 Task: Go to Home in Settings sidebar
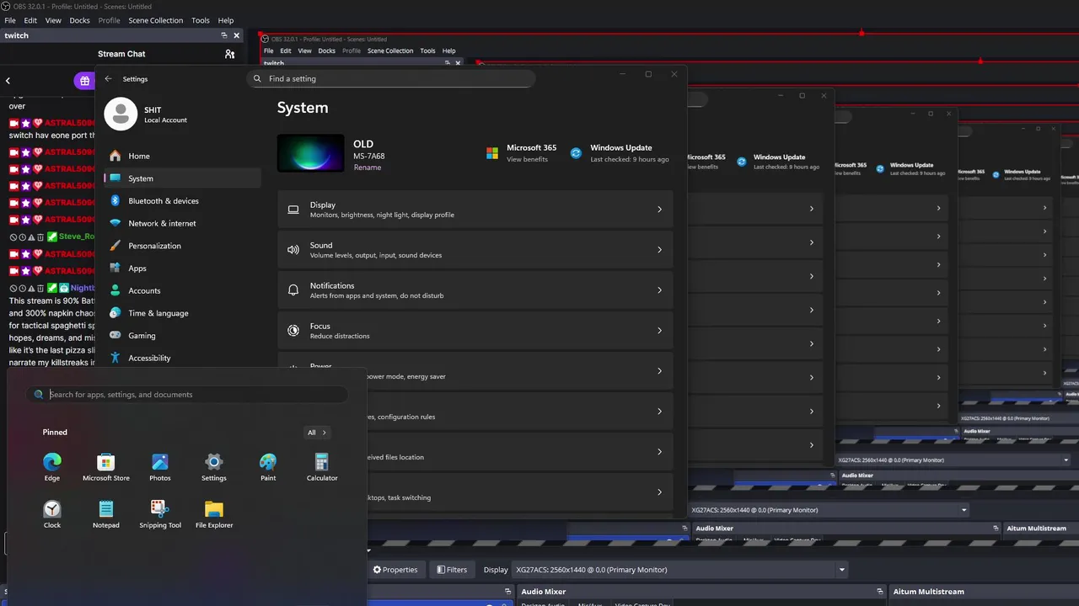[x=182, y=156]
